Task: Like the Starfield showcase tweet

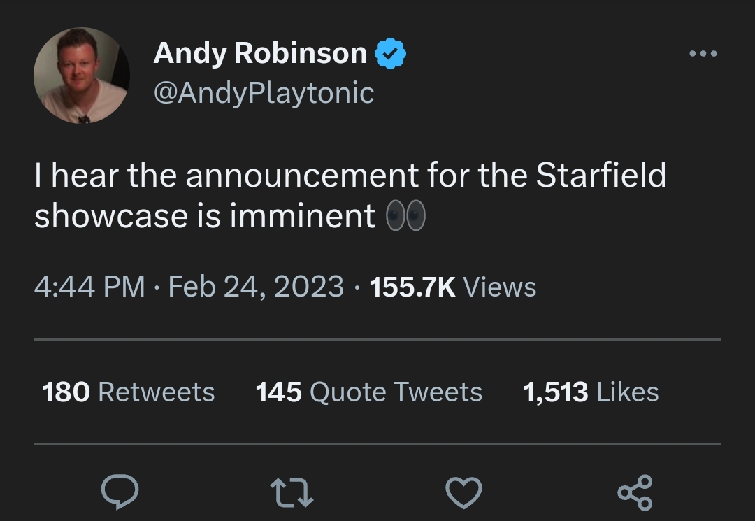Action: [x=464, y=492]
